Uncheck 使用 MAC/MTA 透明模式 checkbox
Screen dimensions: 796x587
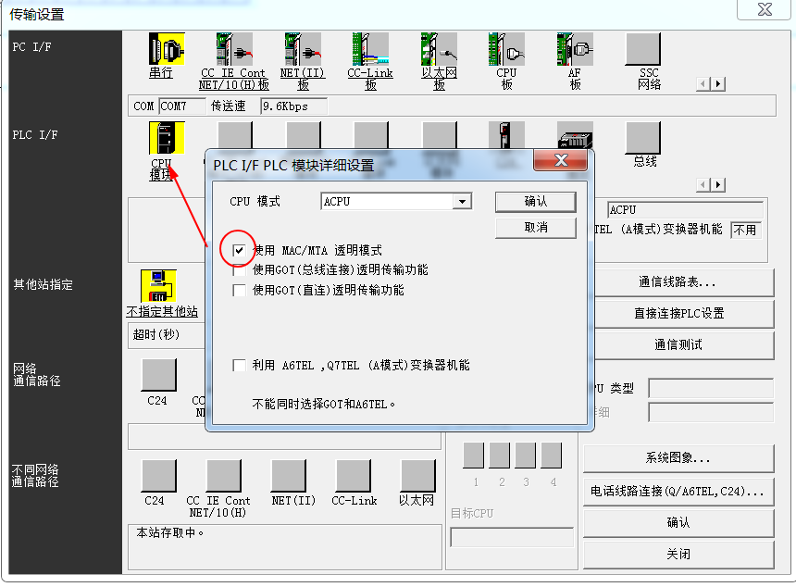click(x=239, y=250)
